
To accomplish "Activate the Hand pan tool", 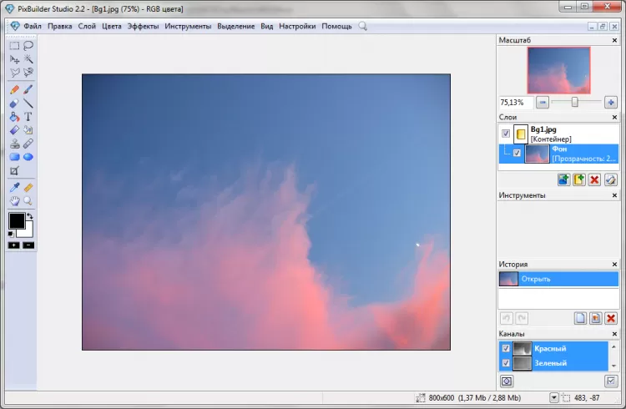I will 14,201.
